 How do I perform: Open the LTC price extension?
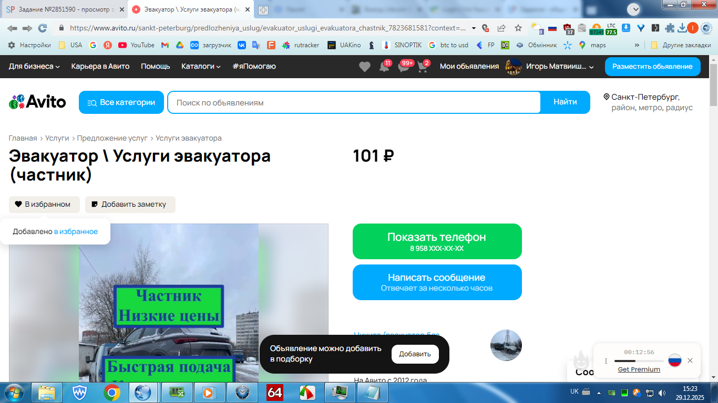click(x=611, y=29)
